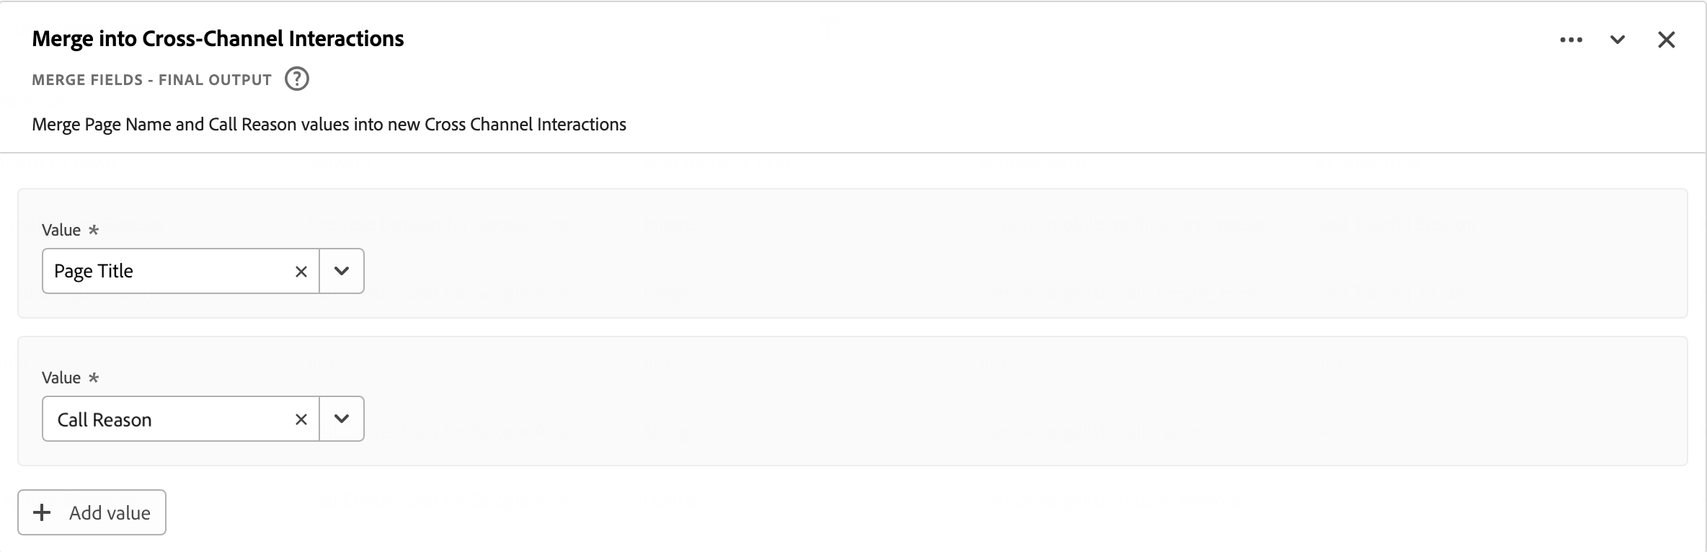The image size is (1707, 552).
Task: Close the Merge into Cross-Channel Interactions panel
Action: 1666,40
